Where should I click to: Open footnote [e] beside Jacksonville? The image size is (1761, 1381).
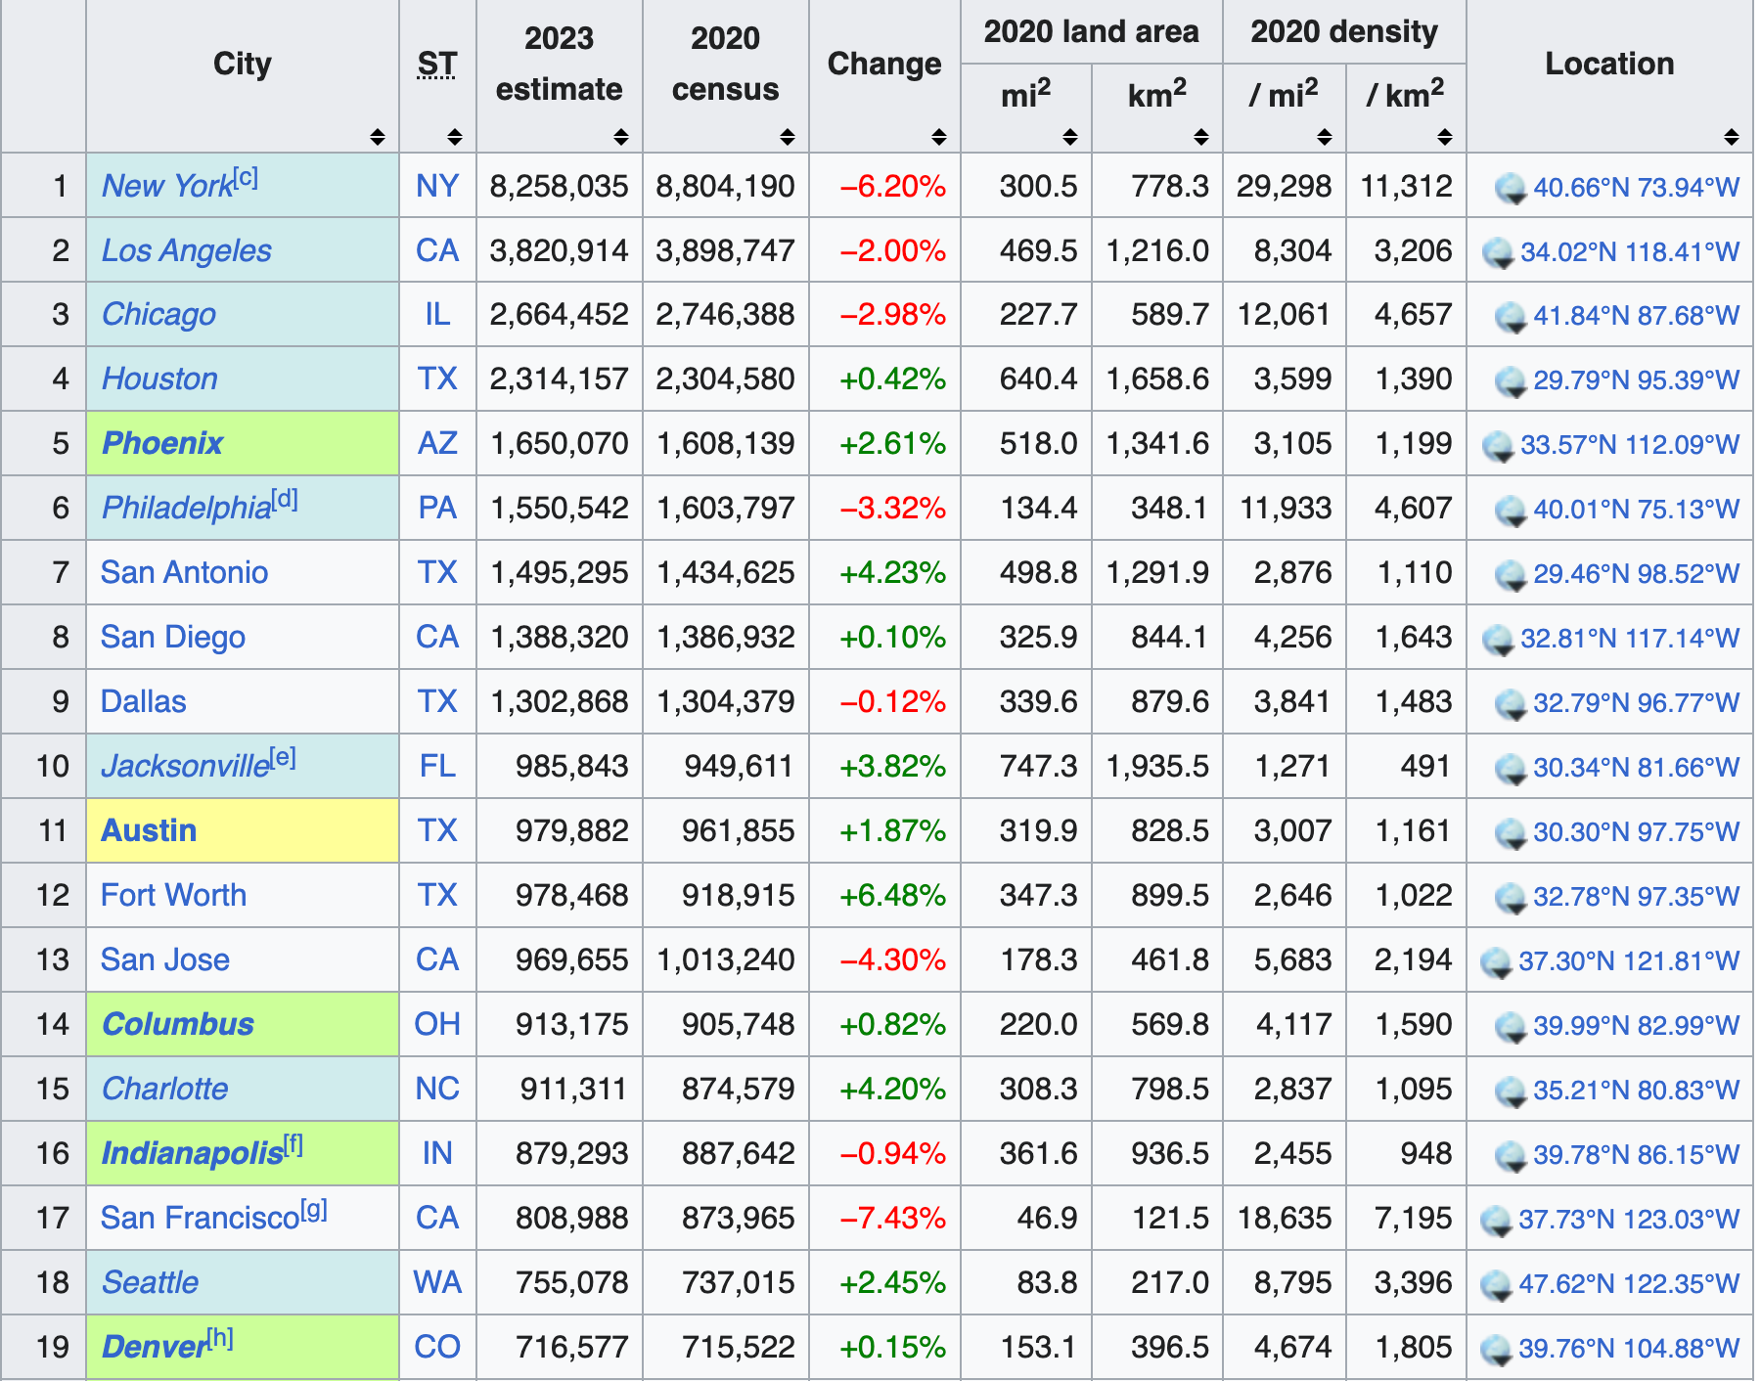pyautogui.click(x=283, y=758)
